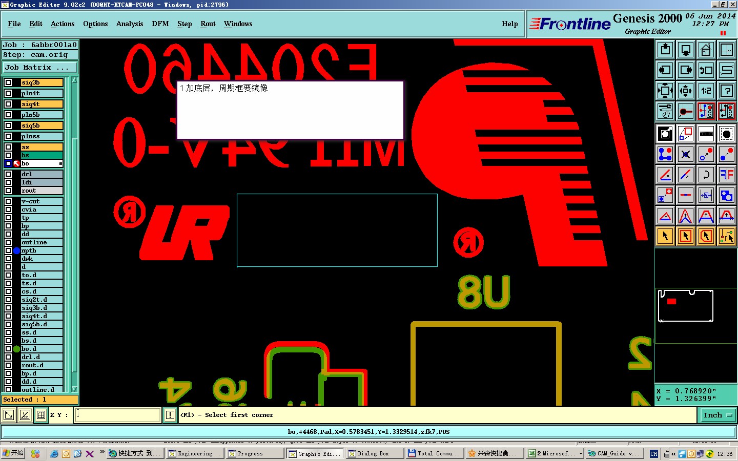Click the exclamation mark button beside XY
The image size is (738, 461).
coord(170,415)
